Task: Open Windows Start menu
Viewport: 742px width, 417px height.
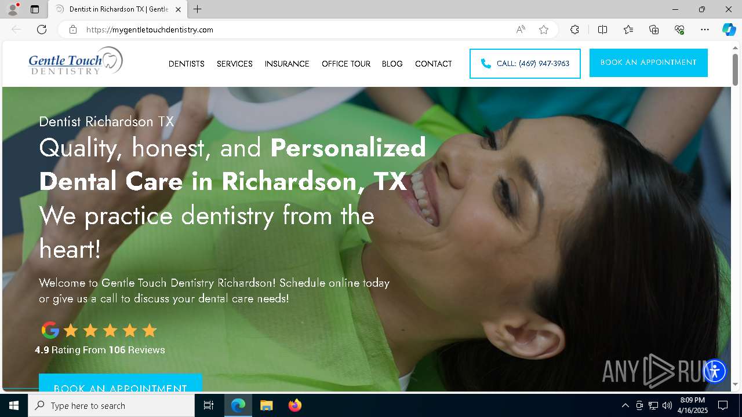Action: point(14,405)
